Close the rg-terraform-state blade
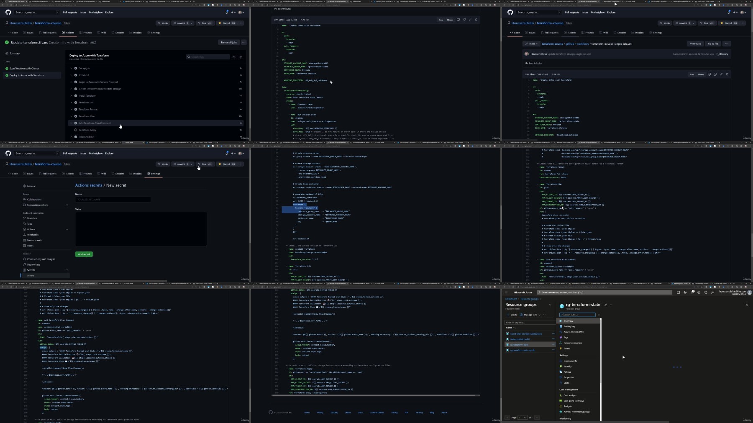Viewport: 753px width, 423px height. tap(747, 305)
